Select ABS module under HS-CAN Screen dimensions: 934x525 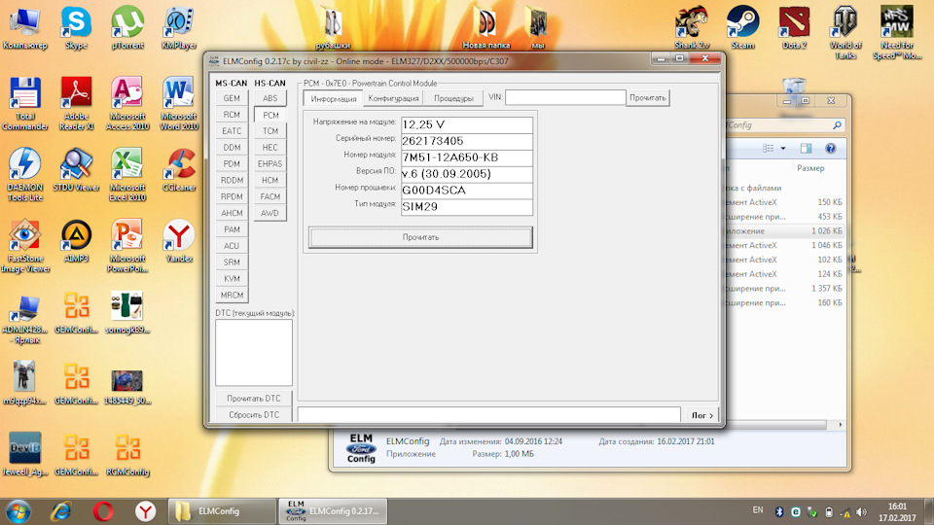point(269,98)
